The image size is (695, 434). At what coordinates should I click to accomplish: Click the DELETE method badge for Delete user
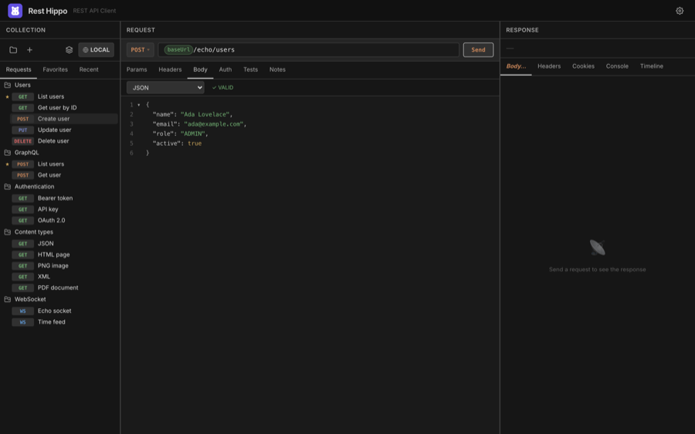22,141
